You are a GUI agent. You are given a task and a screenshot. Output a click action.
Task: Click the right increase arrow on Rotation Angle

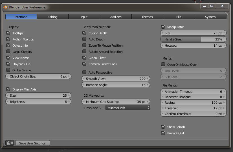(x=148, y=85)
